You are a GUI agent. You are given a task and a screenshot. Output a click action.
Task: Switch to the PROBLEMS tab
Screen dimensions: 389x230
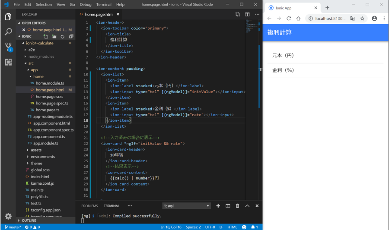pos(89,206)
